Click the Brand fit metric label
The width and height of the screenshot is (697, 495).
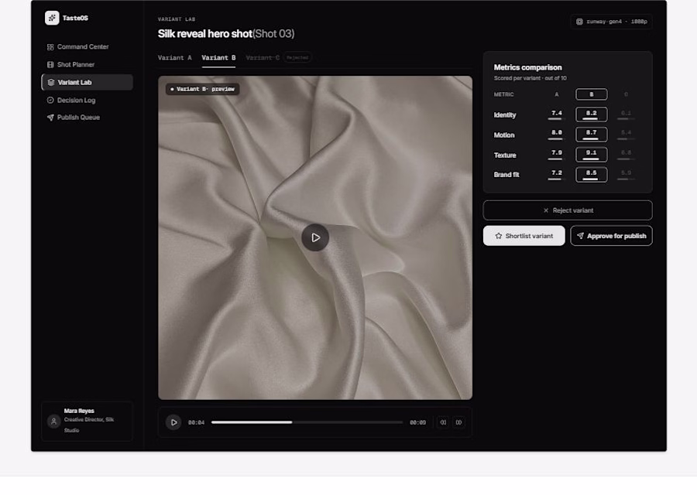coord(506,175)
